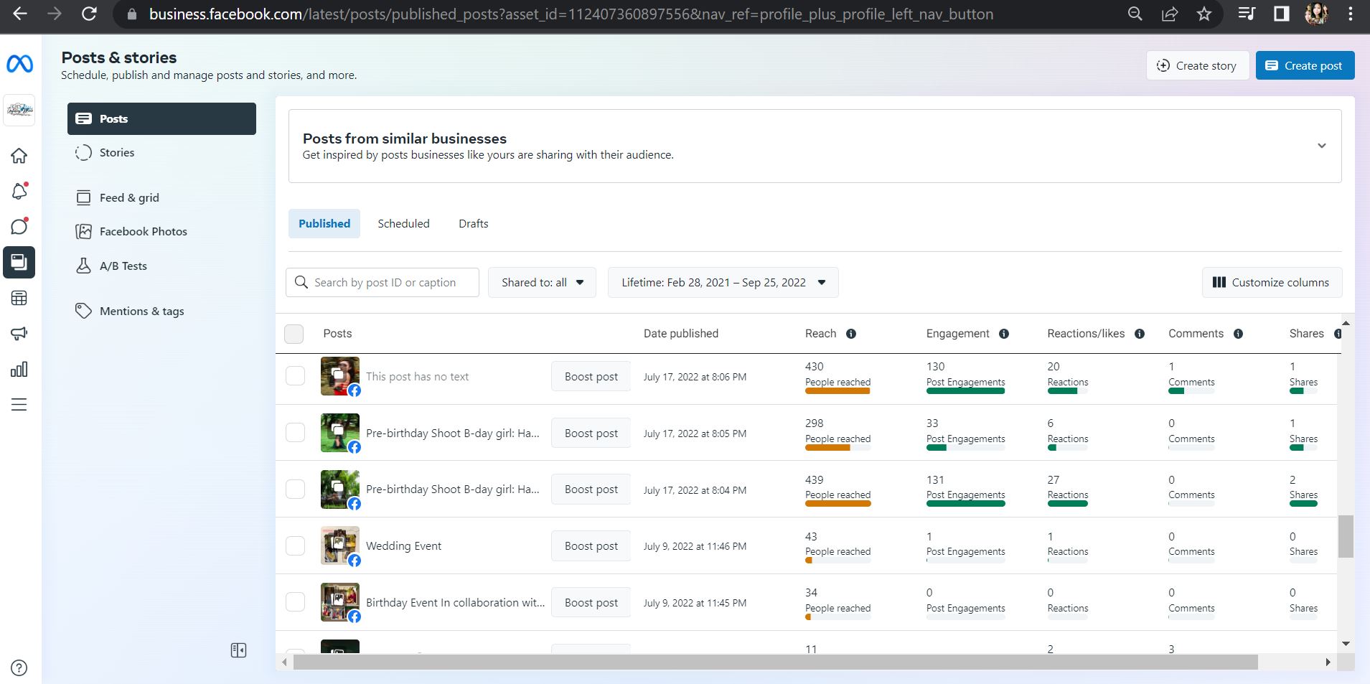Click the Help question mark icon

(19, 667)
